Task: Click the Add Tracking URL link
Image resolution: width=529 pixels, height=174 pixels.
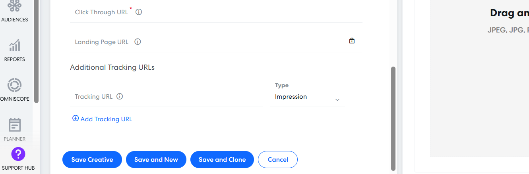Action: [x=102, y=119]
